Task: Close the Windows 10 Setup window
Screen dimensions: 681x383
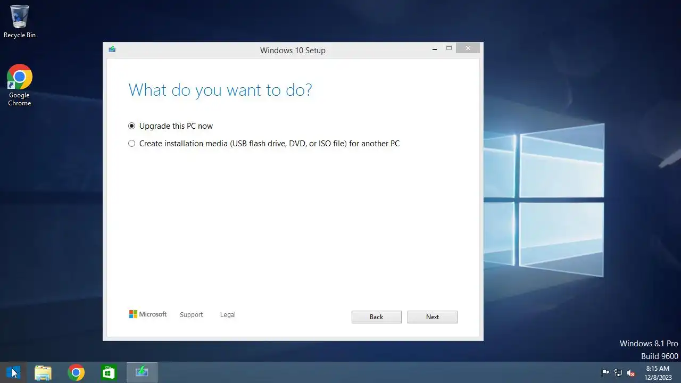Action: [468, 48]
